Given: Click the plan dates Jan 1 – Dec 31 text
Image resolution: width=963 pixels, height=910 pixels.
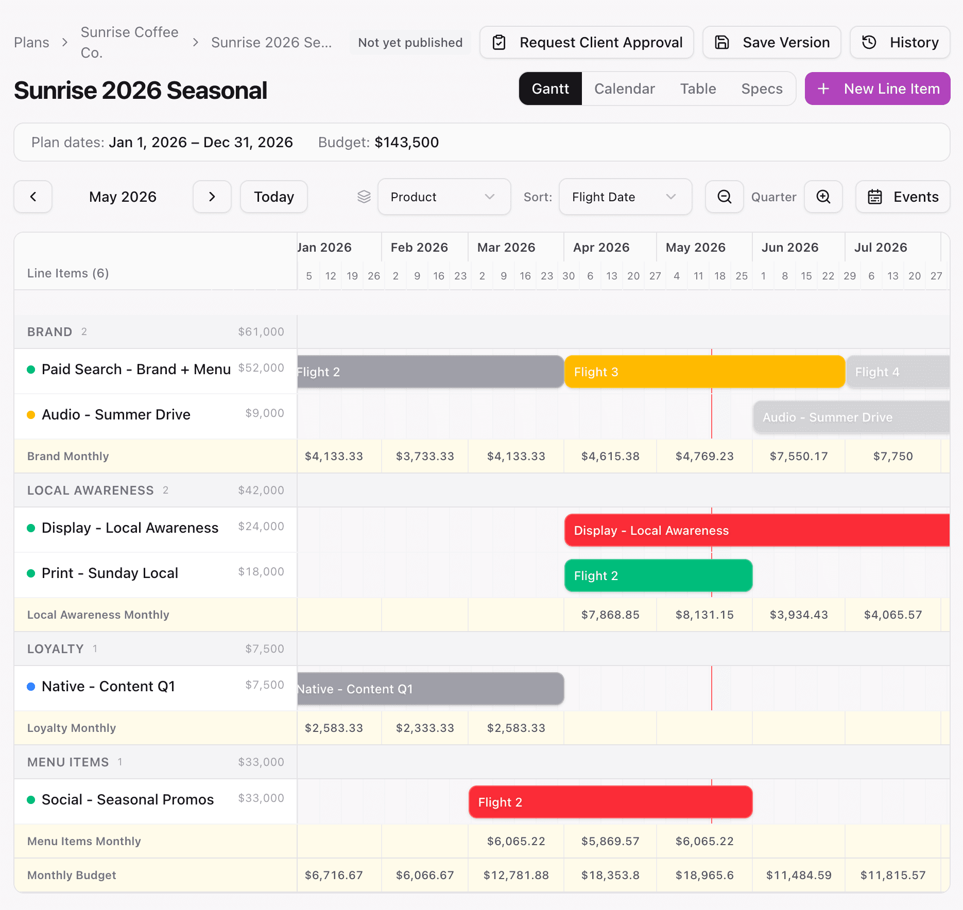Looking at the screenshot, I should [201, 142].
